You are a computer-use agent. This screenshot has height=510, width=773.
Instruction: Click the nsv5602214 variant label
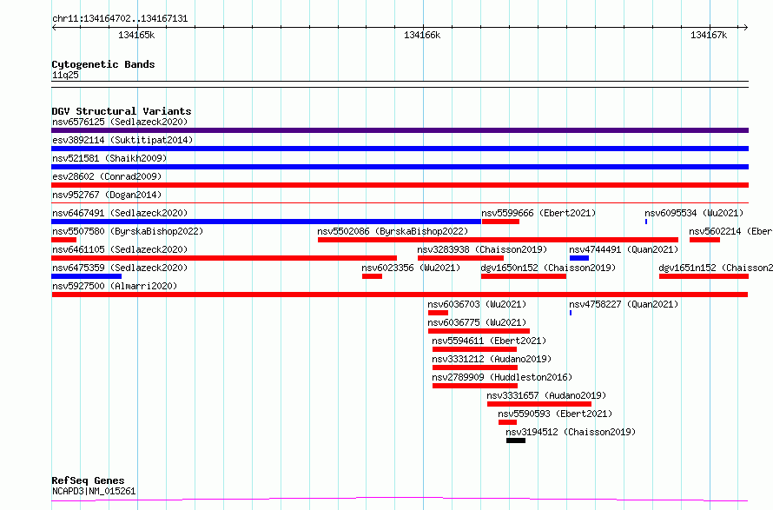(730, 231)
